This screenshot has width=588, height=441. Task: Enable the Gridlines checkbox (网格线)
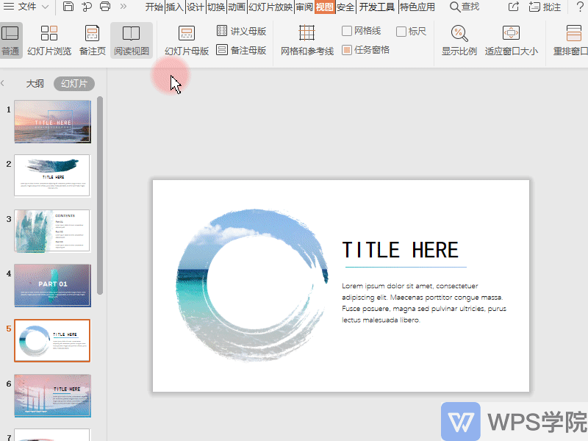coord(348,32)
